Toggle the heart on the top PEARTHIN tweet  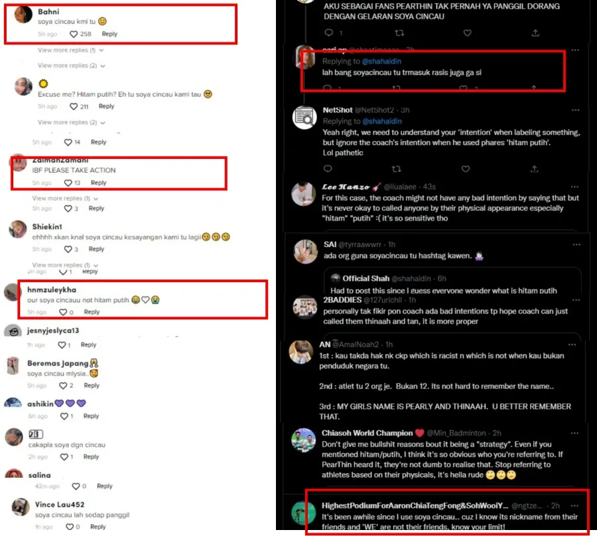(x=467, y=33)
